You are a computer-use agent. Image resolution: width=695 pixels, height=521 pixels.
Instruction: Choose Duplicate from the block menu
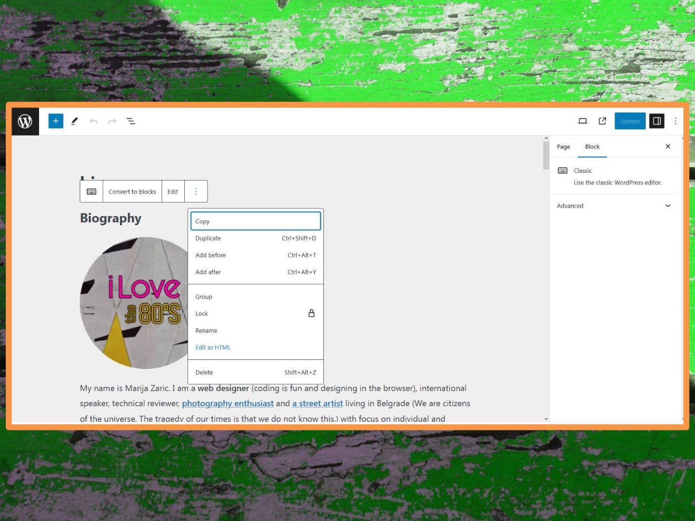[255, 238]
